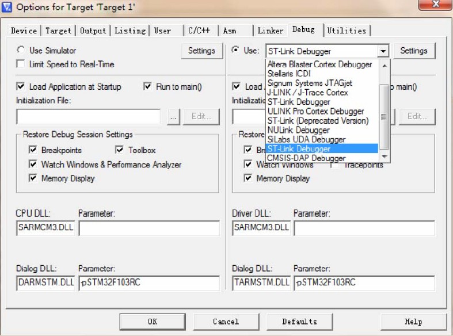Image resolution: width=453 pixels, height=336 pixels.
Task: Open debugger Settings button next to dropdown
Action: tap(414, 51)
